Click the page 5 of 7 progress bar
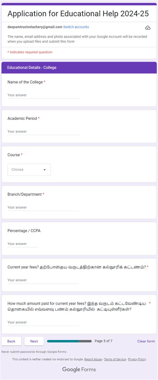The image size is (158, 380). coord(69,341)
